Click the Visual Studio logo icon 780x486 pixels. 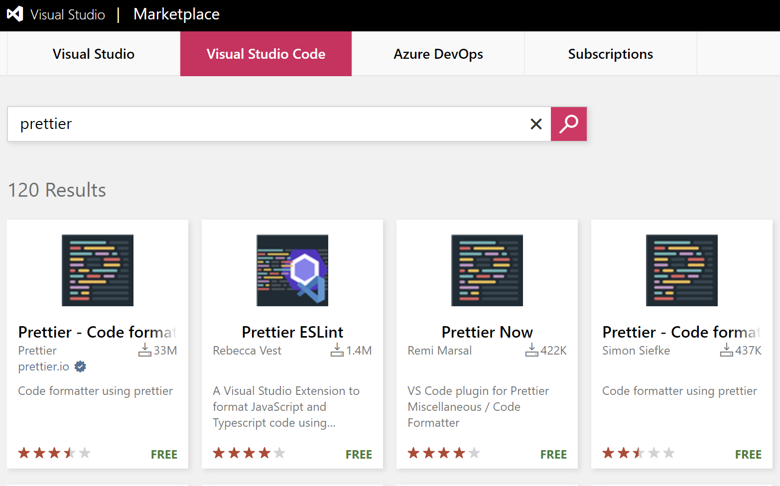click(15, 14)
